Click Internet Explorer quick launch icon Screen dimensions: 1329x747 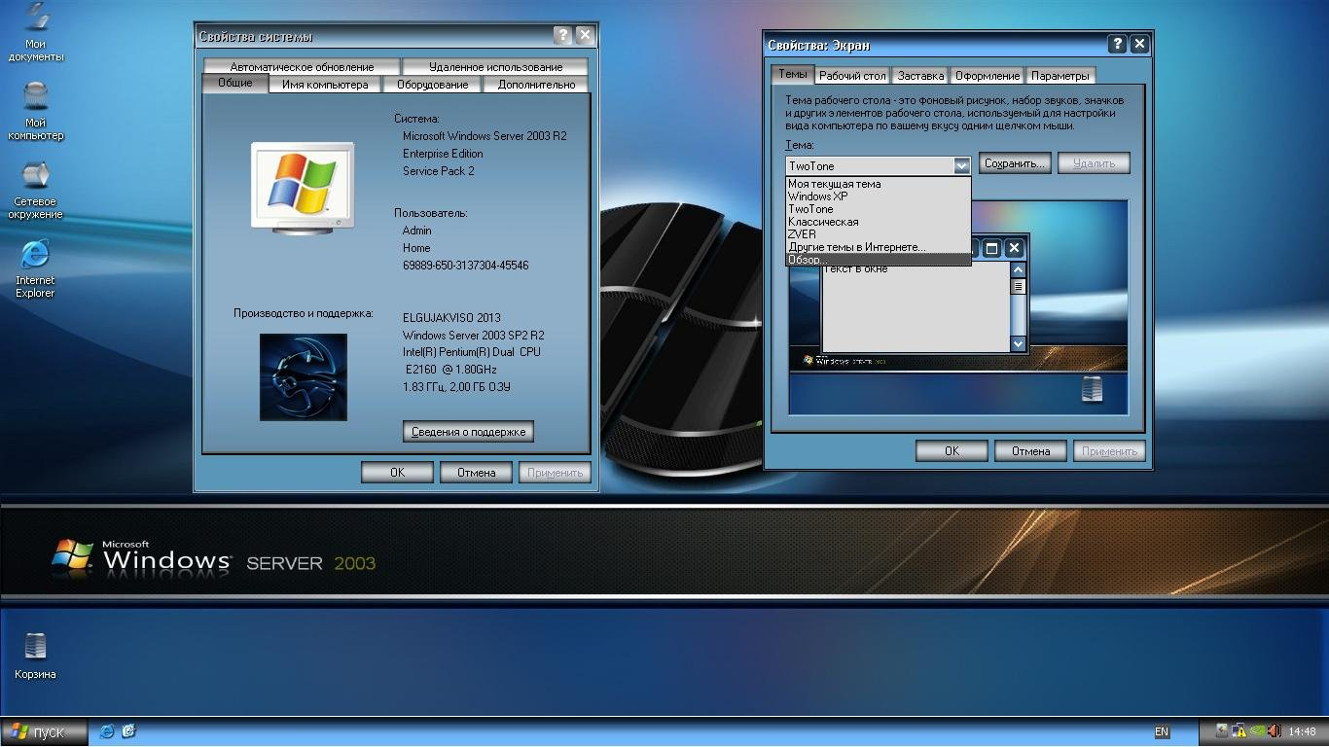pyautogui.click(x=107, y=731)
